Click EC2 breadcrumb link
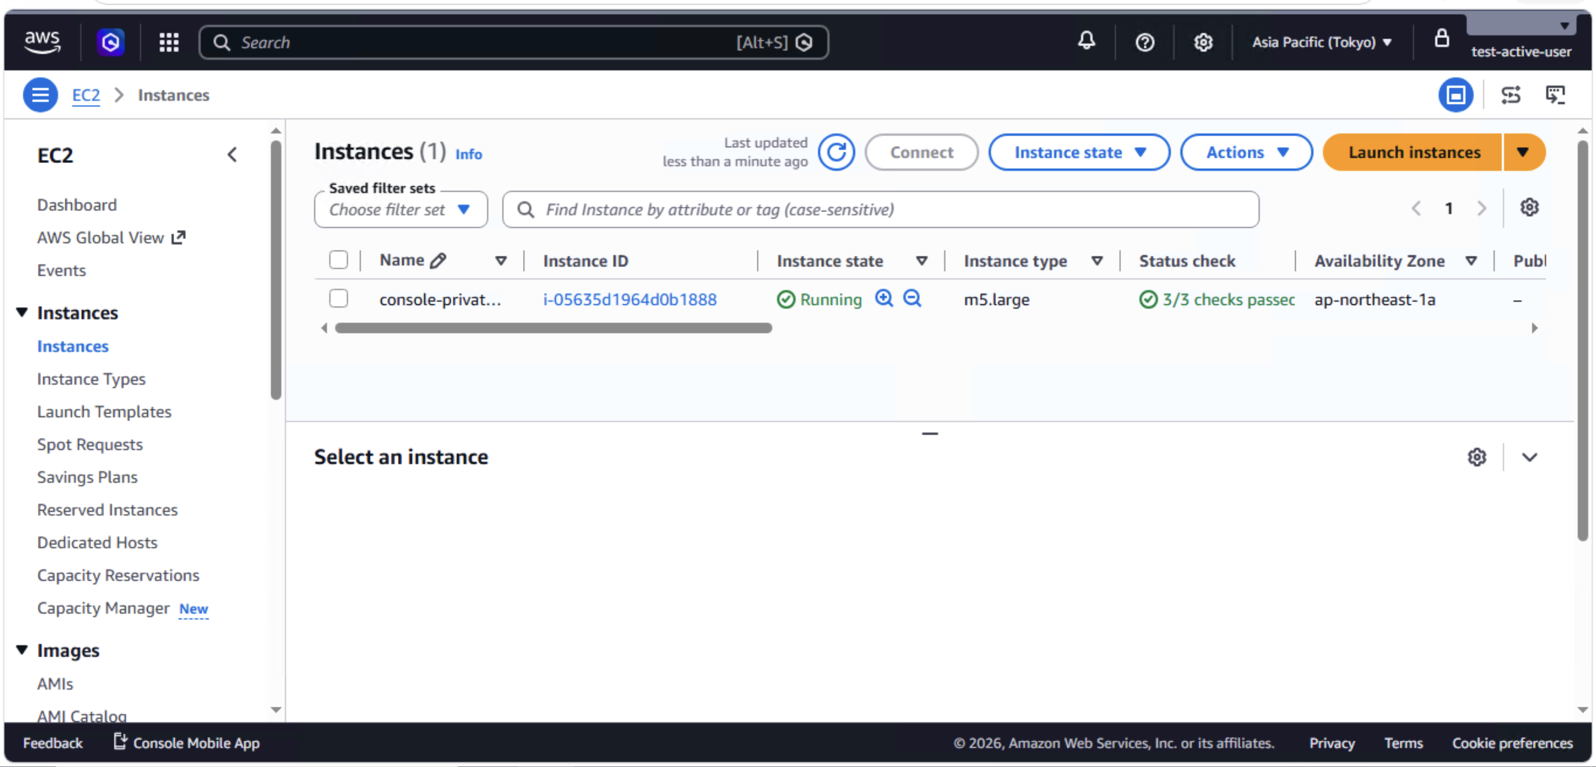 (x=85, y=95)
